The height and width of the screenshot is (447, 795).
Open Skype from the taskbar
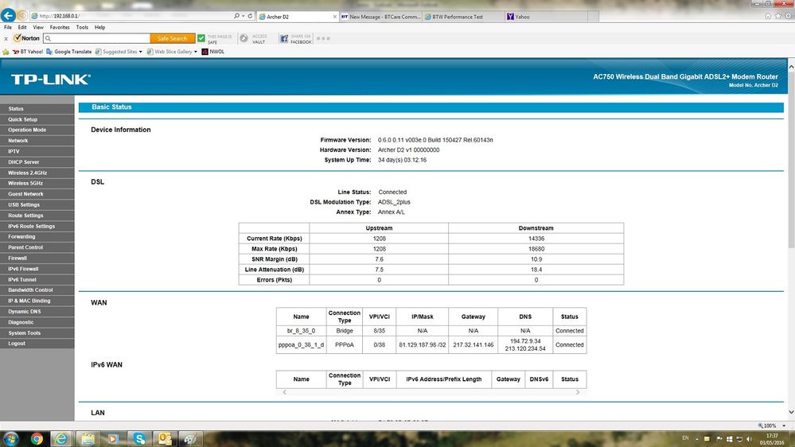click(139, 439)
